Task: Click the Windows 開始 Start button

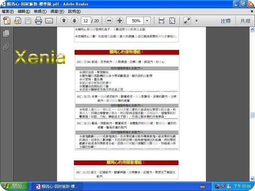Action: coord(14,186)
